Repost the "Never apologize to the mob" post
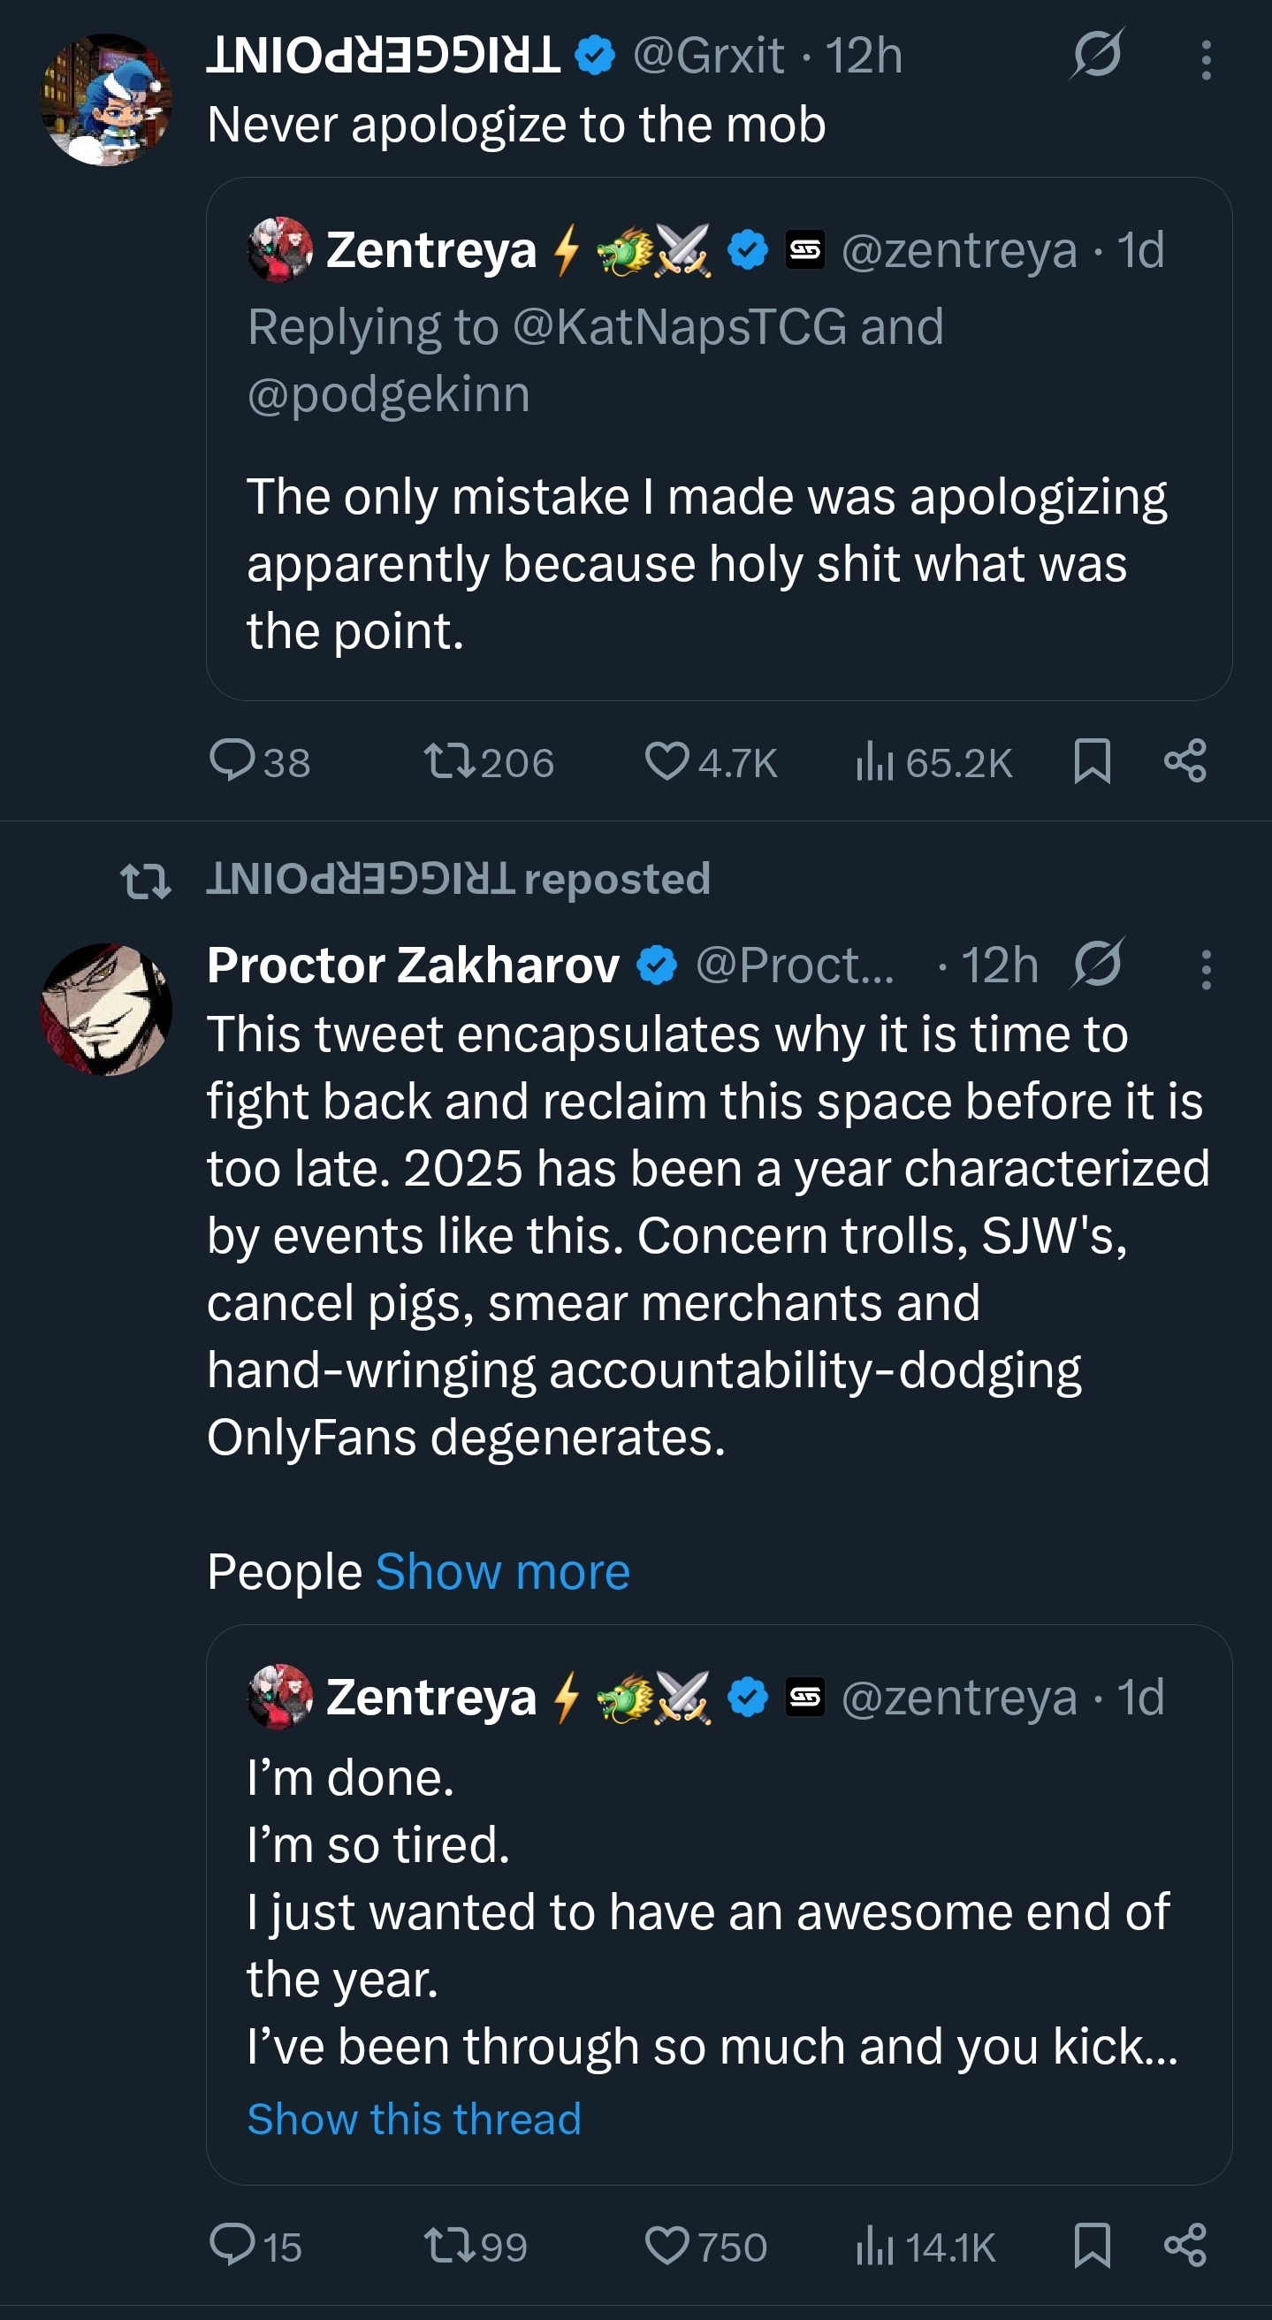 pos(450,761)
